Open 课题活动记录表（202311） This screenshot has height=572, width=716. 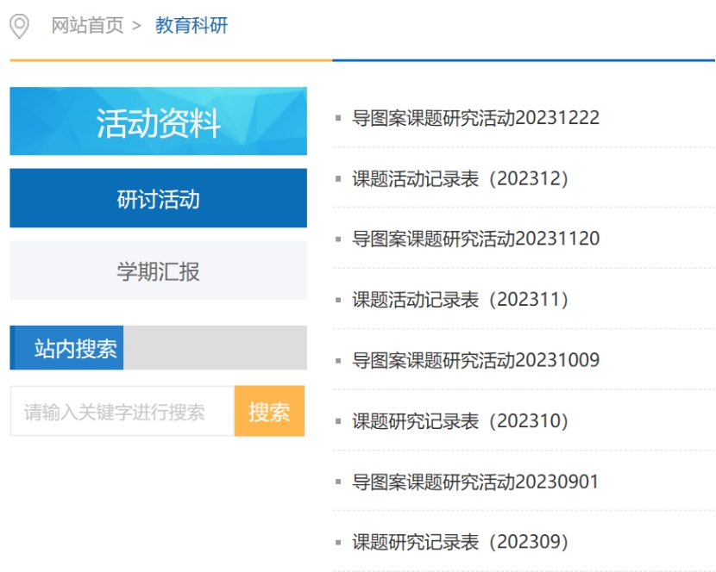click(x=461, y=300)
